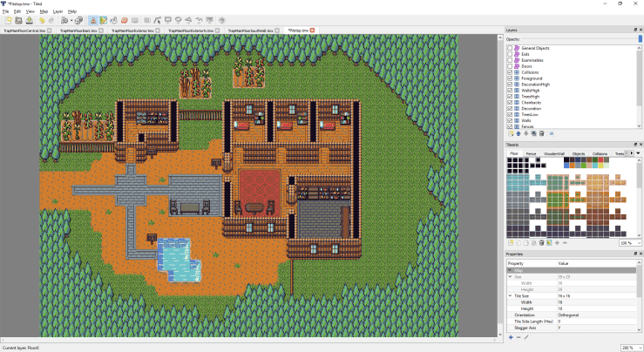
Task: Click the New Layer icon in Layers panel
Action: click(511, 133)
